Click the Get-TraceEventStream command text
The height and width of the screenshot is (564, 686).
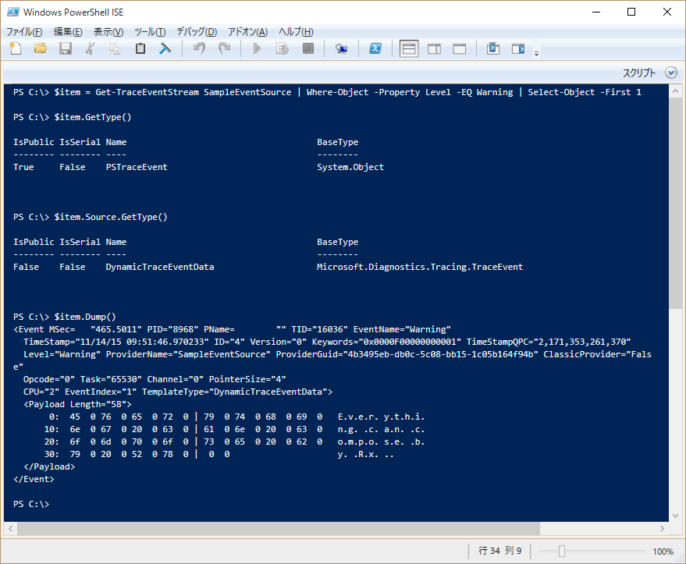tap(147, 92)
